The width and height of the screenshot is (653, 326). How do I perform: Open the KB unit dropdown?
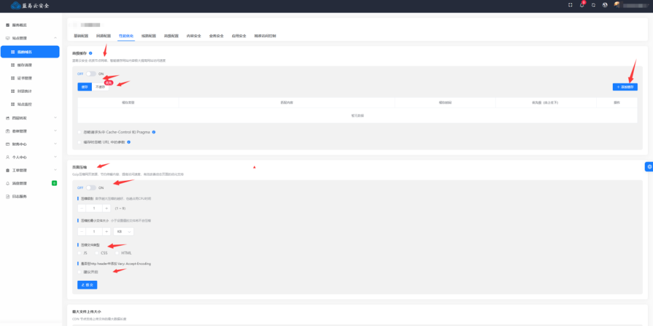pyautogui.click(x=124, y=231)
